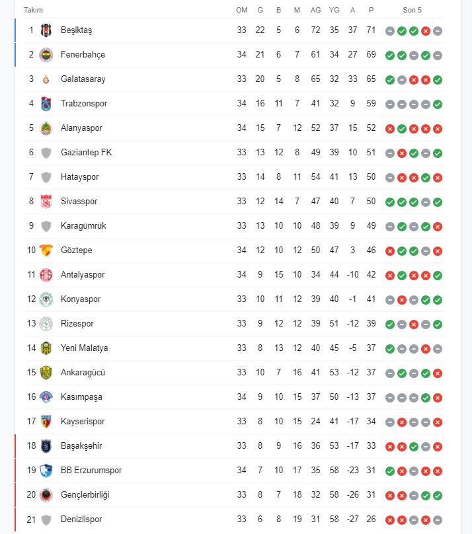Click Beşiktaş's most recent draw indicator
Image resolution: width=472 pixels, height=534 pixels.
coord(438,31)
